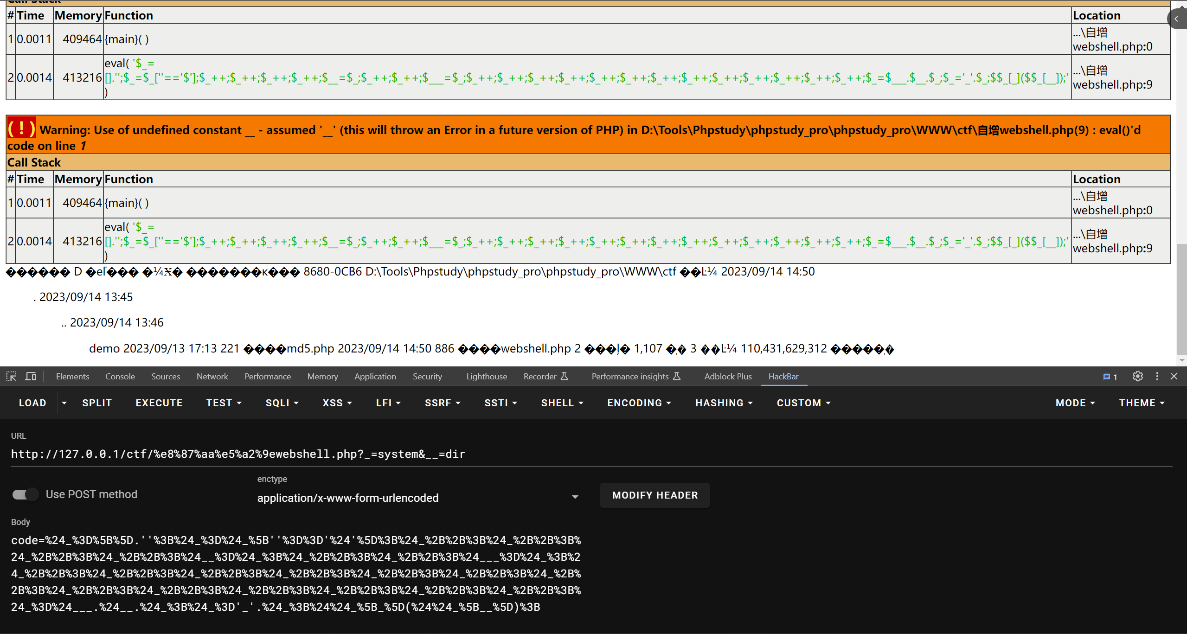Switch to the Console tab
This screenshot has width=1187, height=634.
(x=120, y=377)
